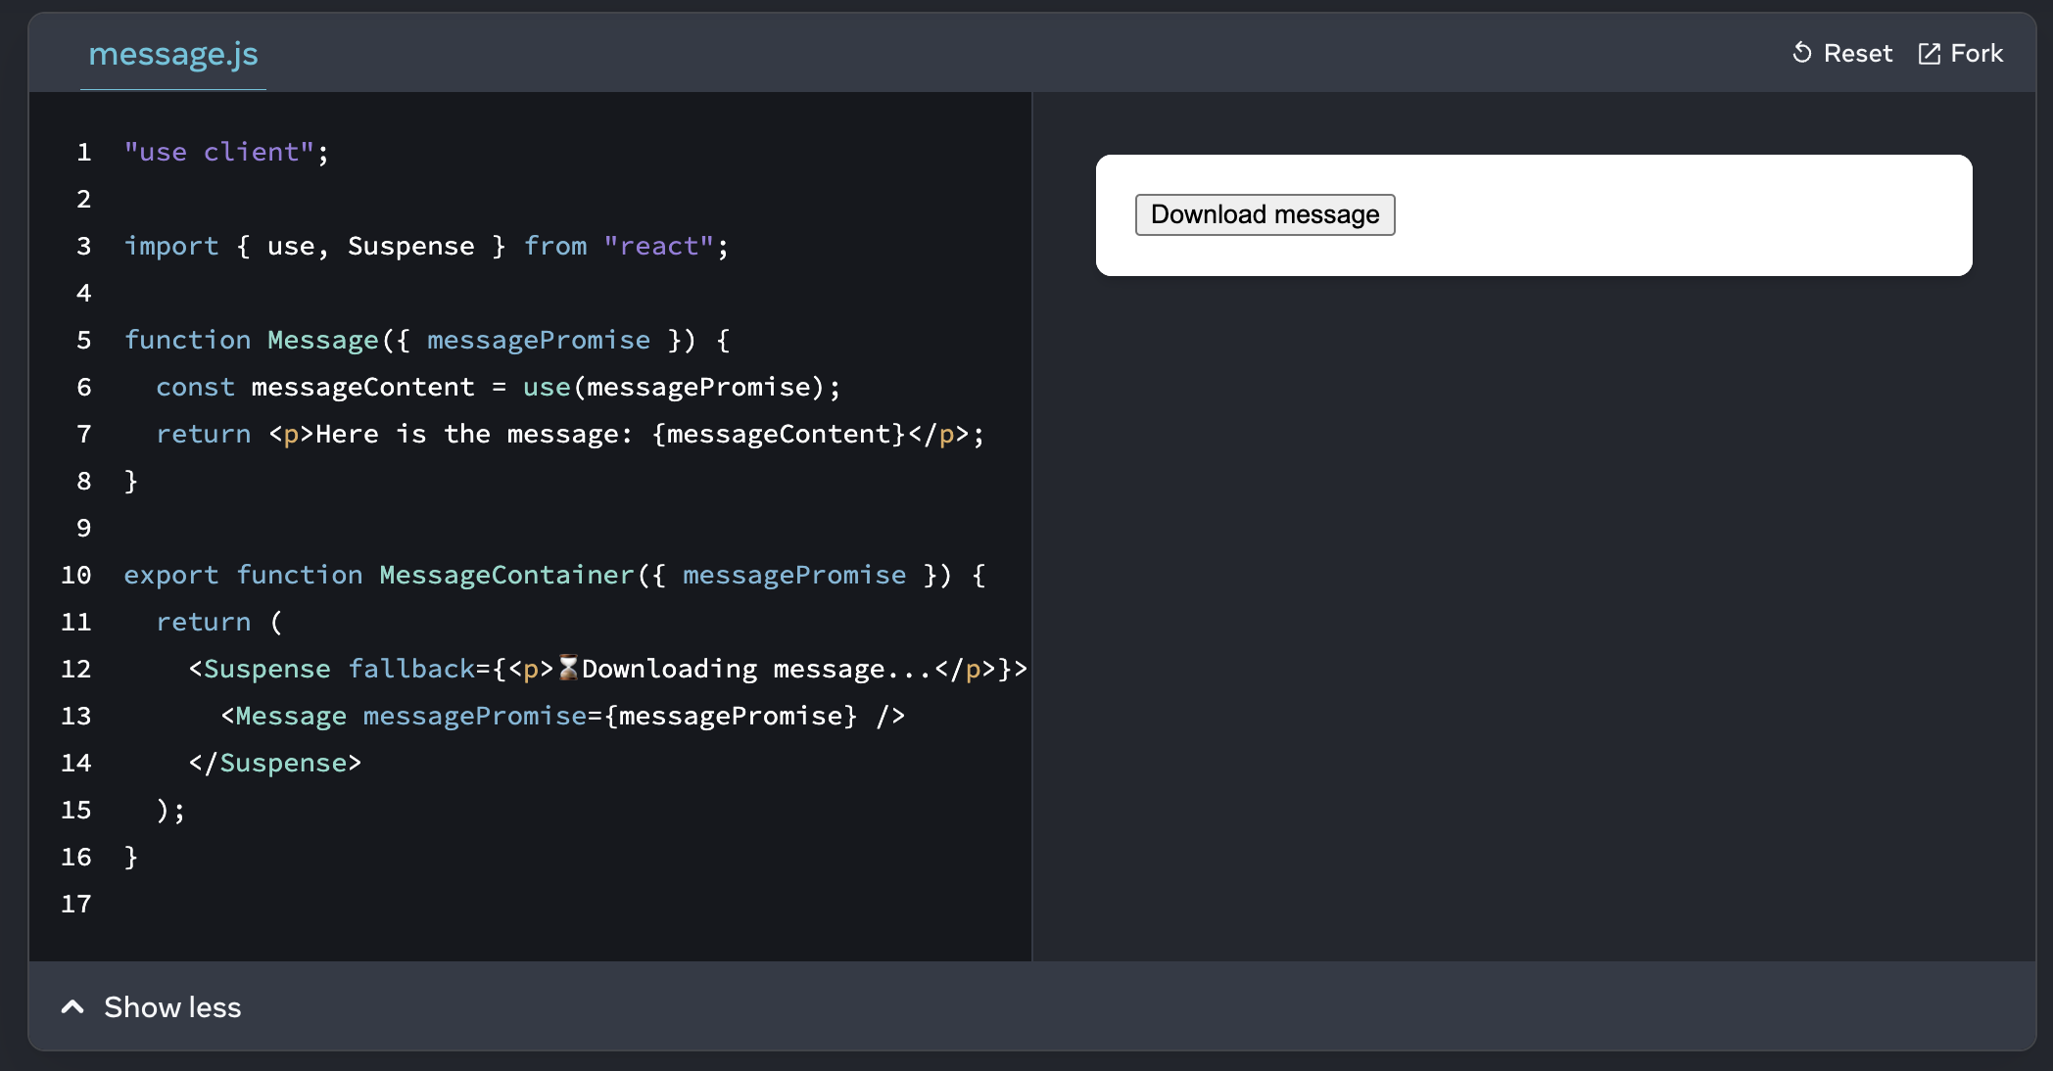
Task: Place cursor on empty line 17
Action: (x=392, y=905)
